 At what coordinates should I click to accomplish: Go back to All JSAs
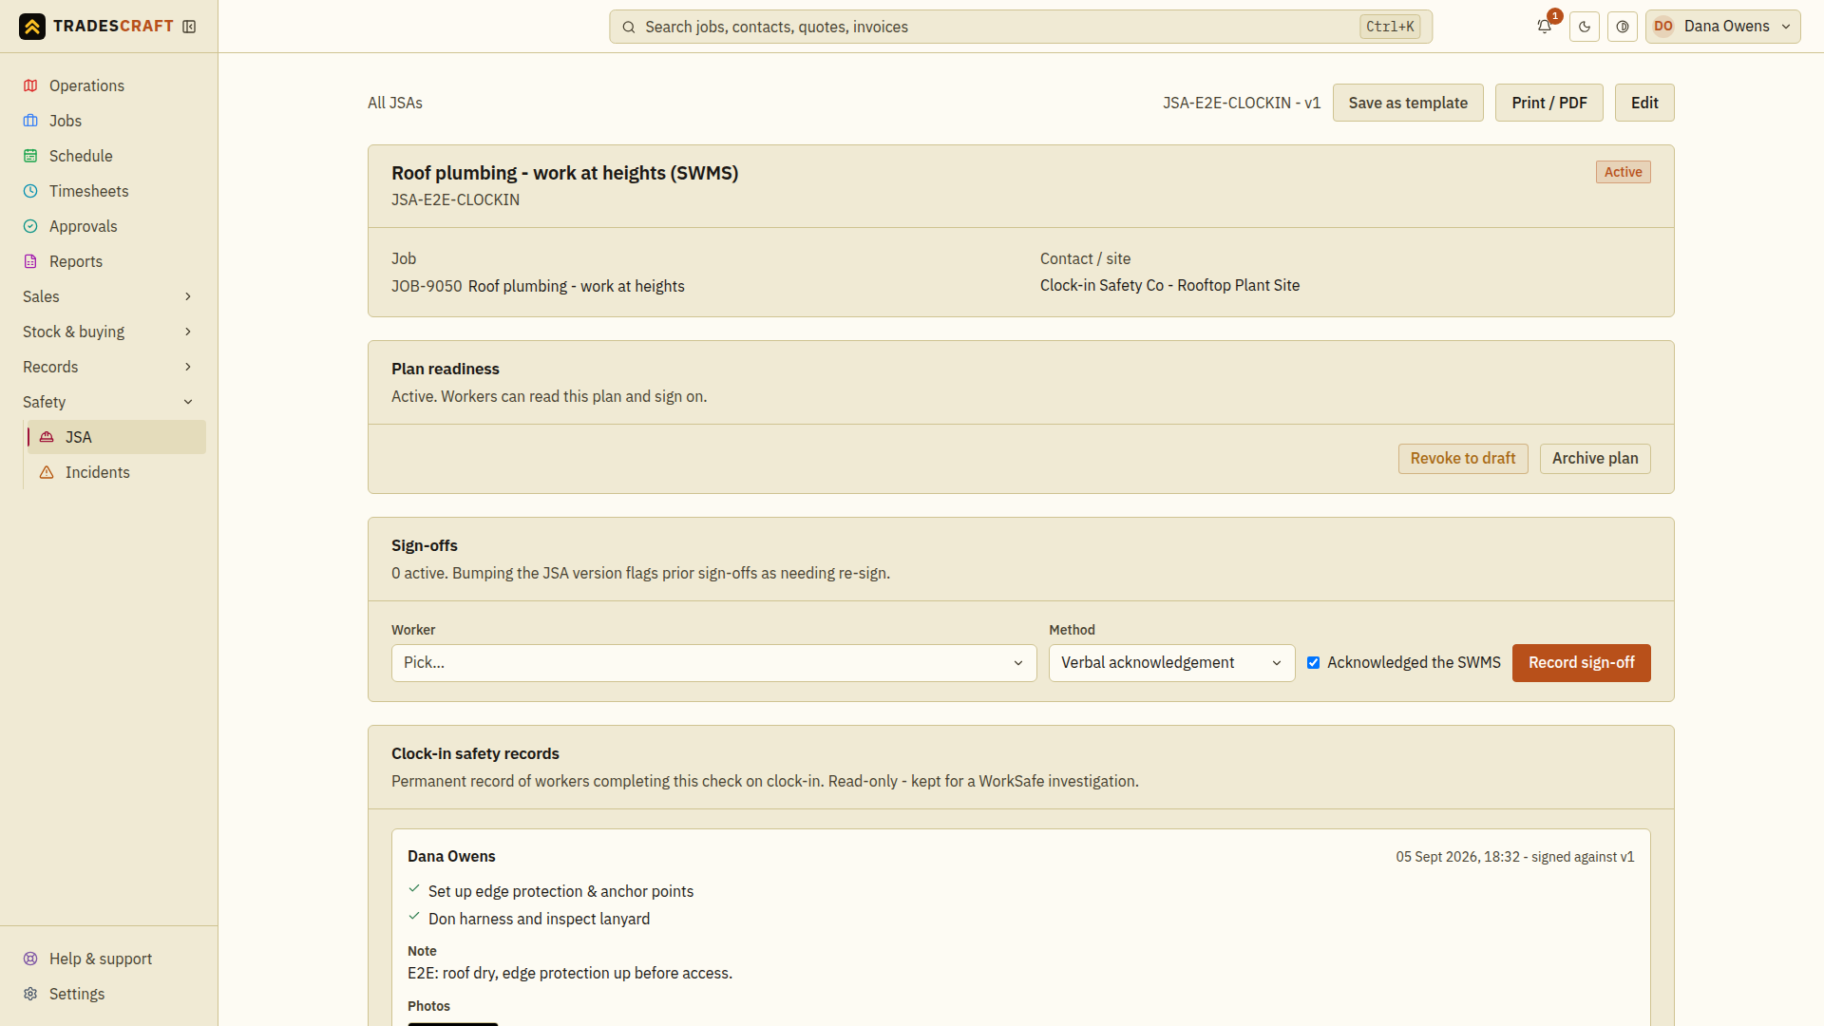[395, 103]
